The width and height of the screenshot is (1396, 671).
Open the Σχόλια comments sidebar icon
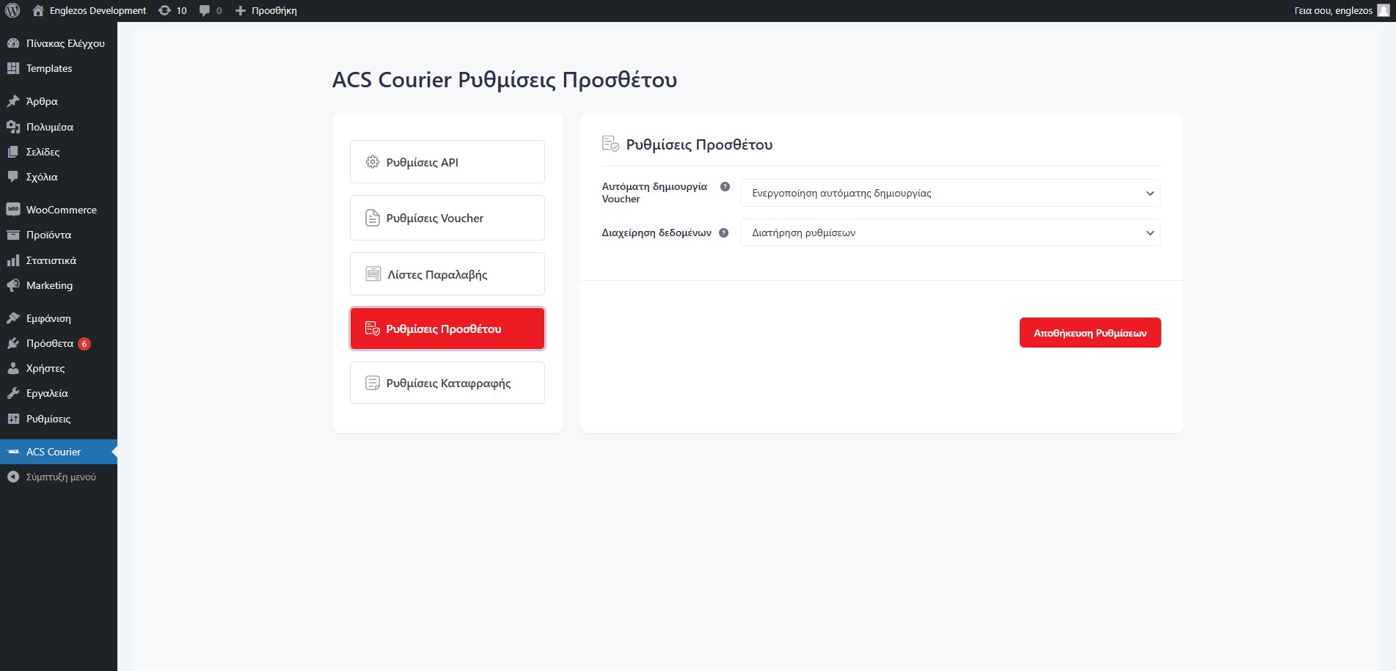coord(13,177)
